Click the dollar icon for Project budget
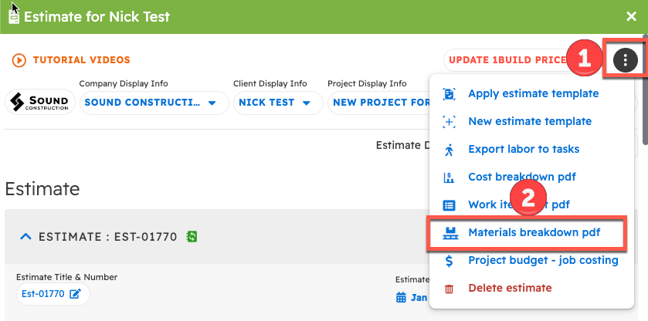The height and width of the screenshot is (321, 648). (450, 261)
